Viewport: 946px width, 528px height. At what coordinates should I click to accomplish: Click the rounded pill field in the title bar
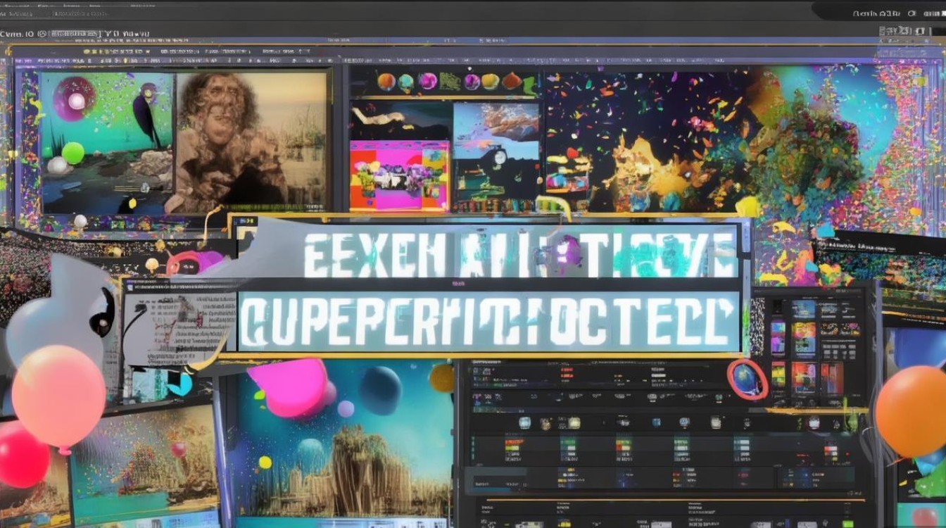[878, 11]
